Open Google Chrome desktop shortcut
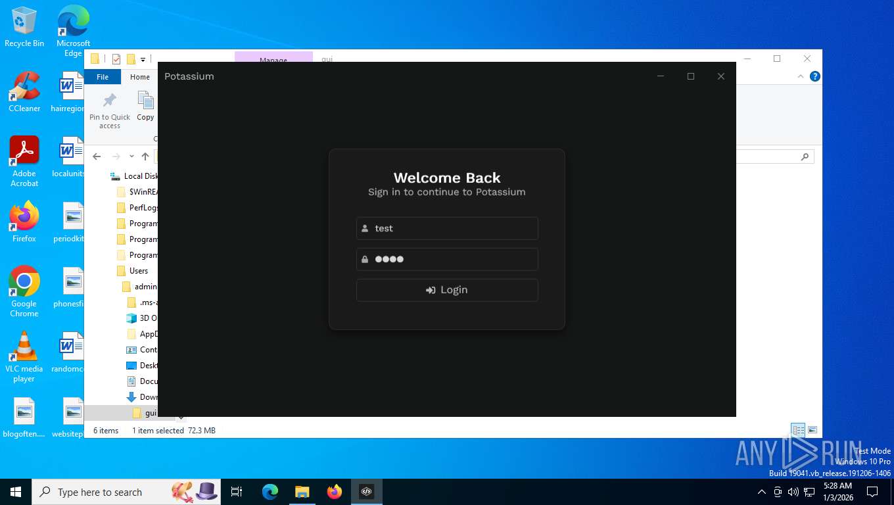894x505 pixels. [x=24, y=292]
